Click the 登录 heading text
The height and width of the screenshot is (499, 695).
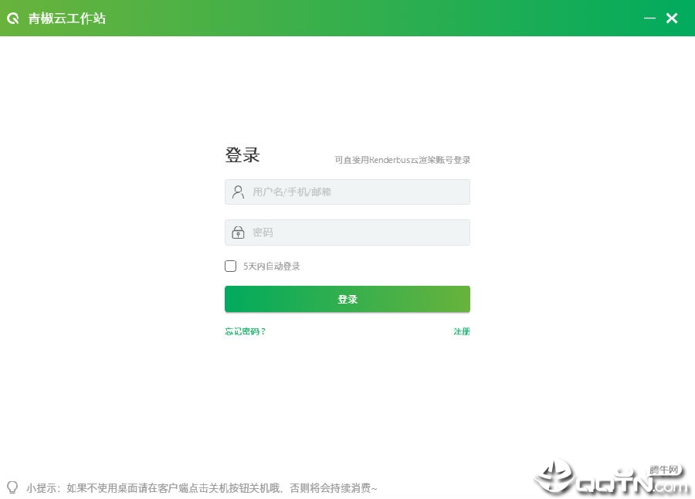[242, 154]
